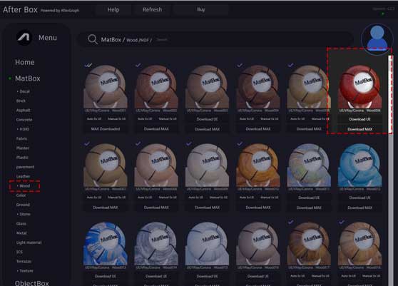Image resolution: width=398 pixels, height=286 pixels.
Task: Open the pavement category
Action: 25,167
